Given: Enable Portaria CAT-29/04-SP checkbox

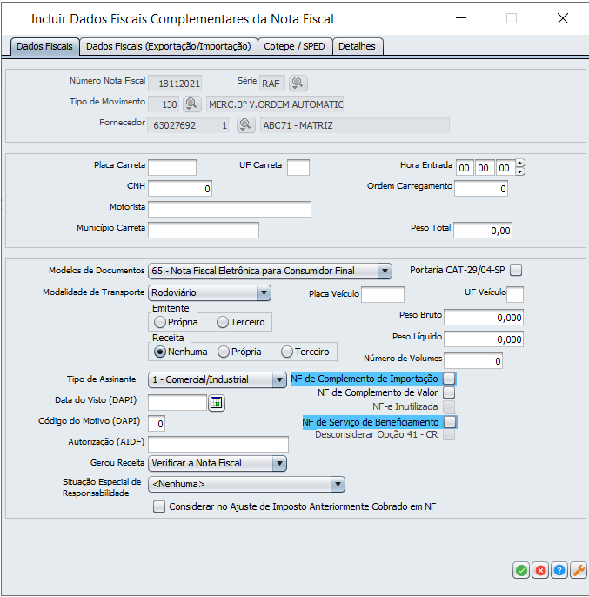Looking at the screenshot, I should point(516,270).
